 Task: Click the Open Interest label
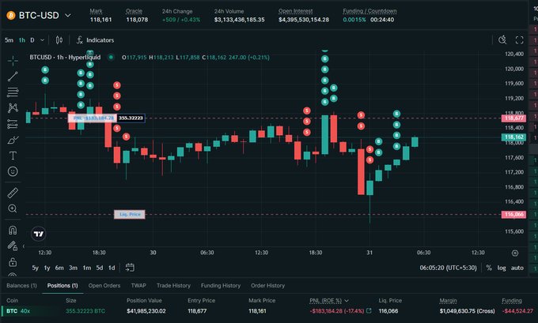point(295,11)
